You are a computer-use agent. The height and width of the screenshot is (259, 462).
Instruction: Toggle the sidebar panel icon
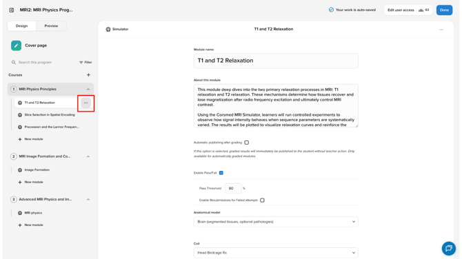(12, 10)
